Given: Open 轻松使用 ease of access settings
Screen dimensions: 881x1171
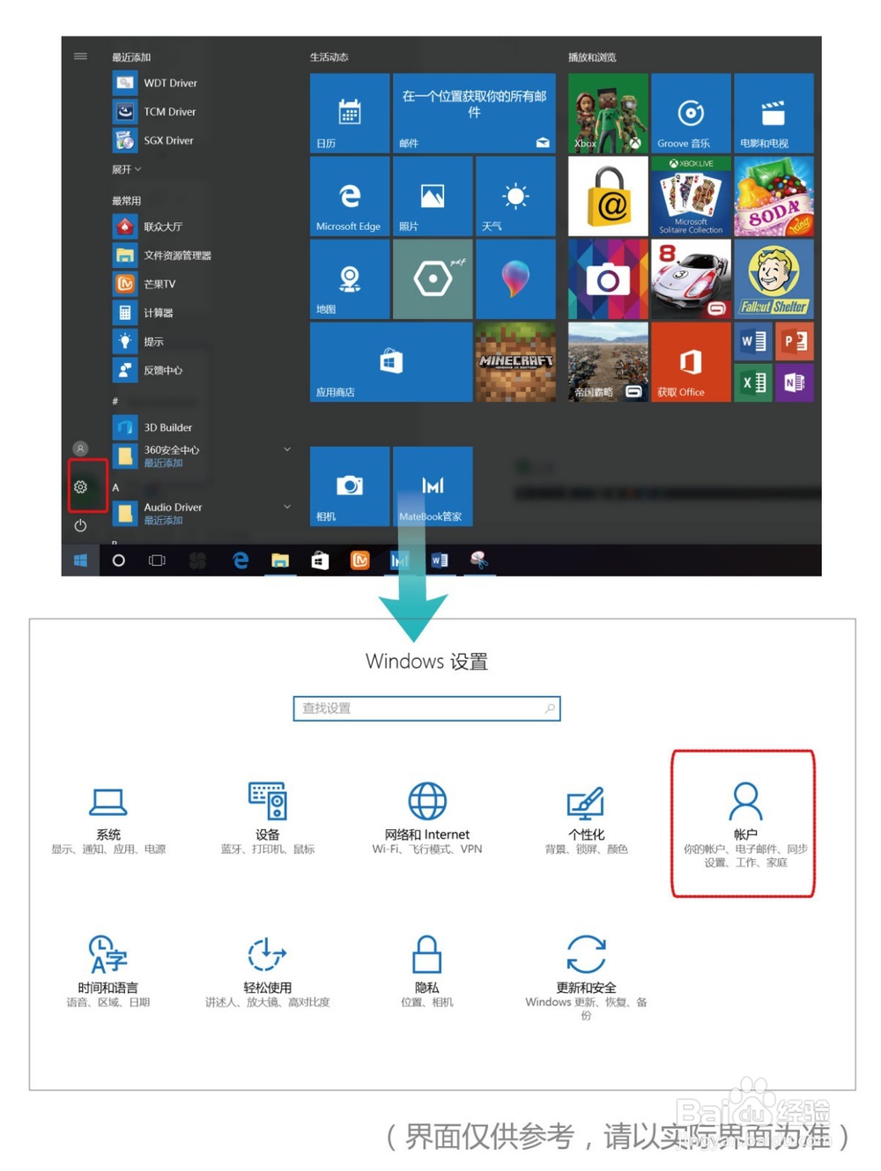Looking at the screenshot, I should [267, 971].
